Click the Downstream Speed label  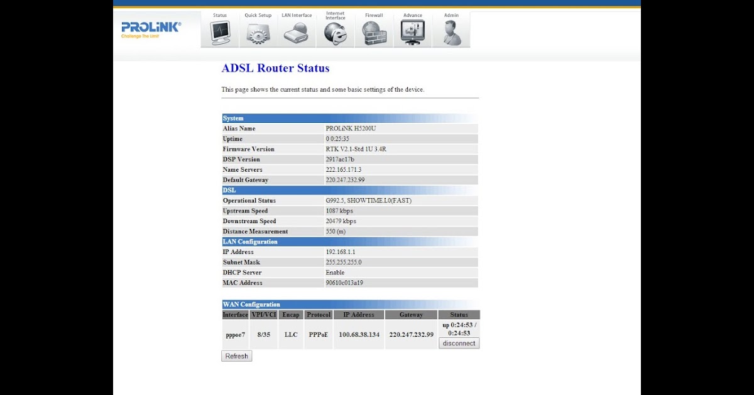pos(249,221)
